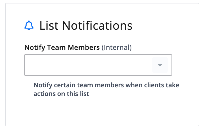Open the internal team members combo box
205x132 pixels.
[98, 65]
